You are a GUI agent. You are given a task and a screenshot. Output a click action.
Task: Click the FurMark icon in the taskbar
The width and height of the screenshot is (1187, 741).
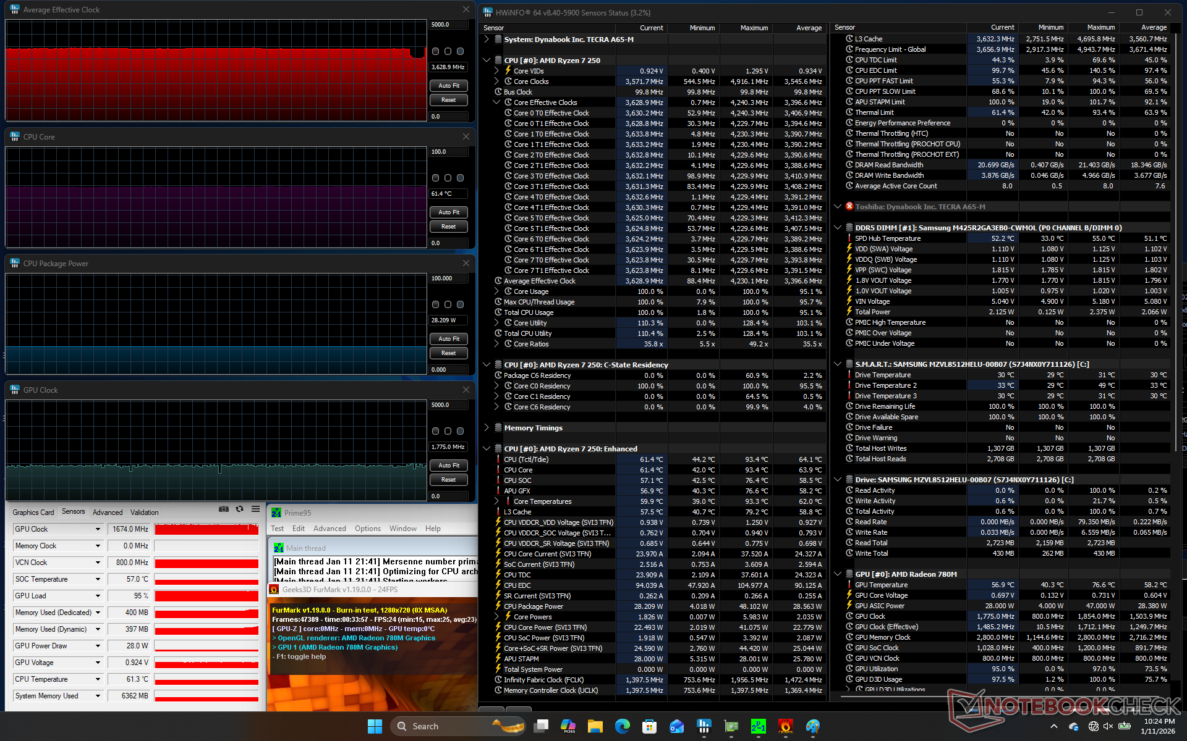click(x=785, y=726)
